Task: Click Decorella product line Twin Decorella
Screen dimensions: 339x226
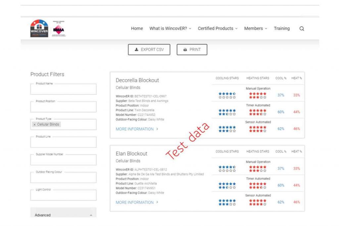Action: [x=144, y=110]
